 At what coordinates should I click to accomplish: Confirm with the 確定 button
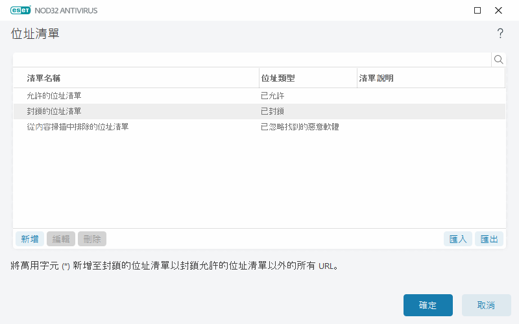428,305
